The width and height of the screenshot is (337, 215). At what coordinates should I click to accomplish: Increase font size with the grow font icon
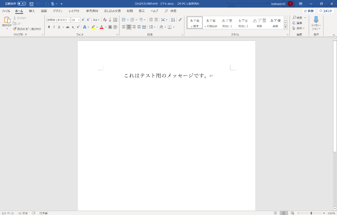pyautogui.click(x=83, y=20)
